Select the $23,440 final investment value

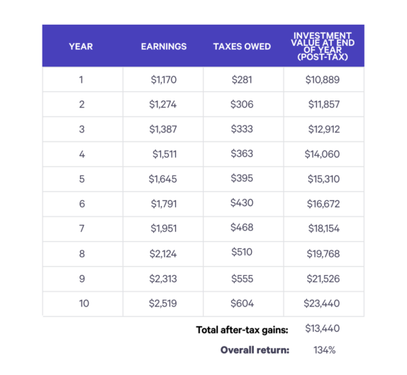point(322,304)
